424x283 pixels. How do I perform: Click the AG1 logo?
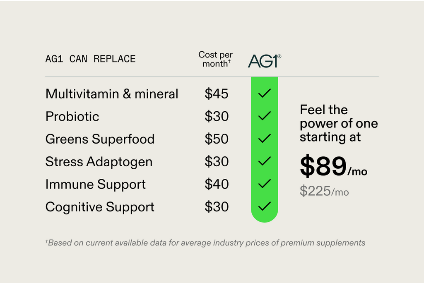tap(265, 61)
